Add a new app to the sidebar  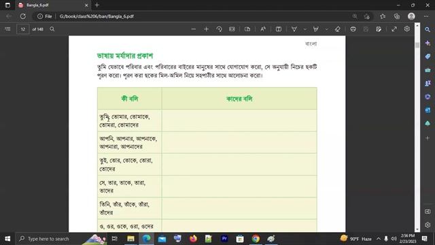tap(428, 137)
